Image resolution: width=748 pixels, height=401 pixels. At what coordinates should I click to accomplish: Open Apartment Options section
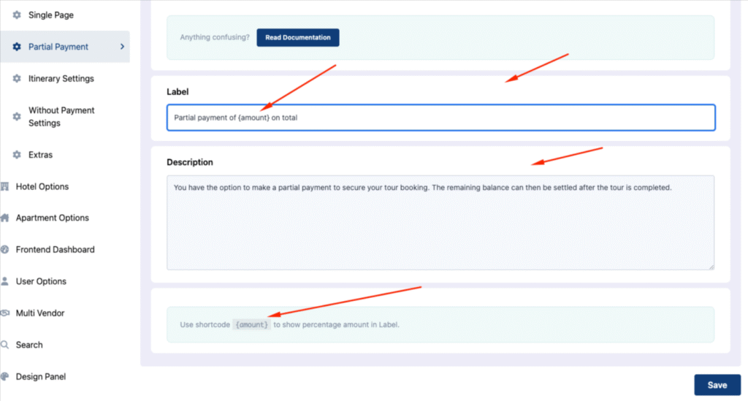coord(53,218)
